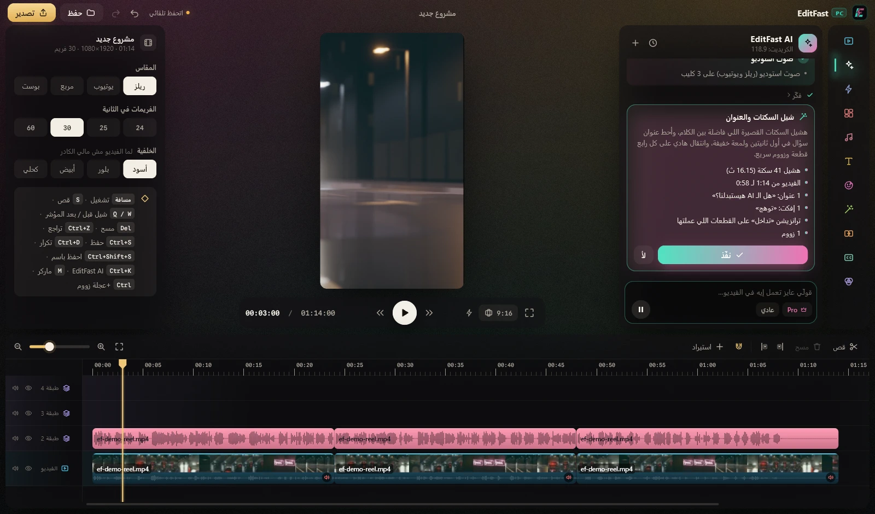875x514 pixels.
Task: Open the music note audio panel
Action: (848, 137)
